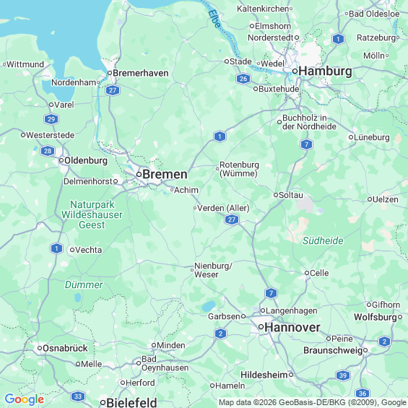The height and width of the screenshot is (408, 408).
Task: Click the A33 highway shield near Bielefeld
Action: (x=78, y=396)
